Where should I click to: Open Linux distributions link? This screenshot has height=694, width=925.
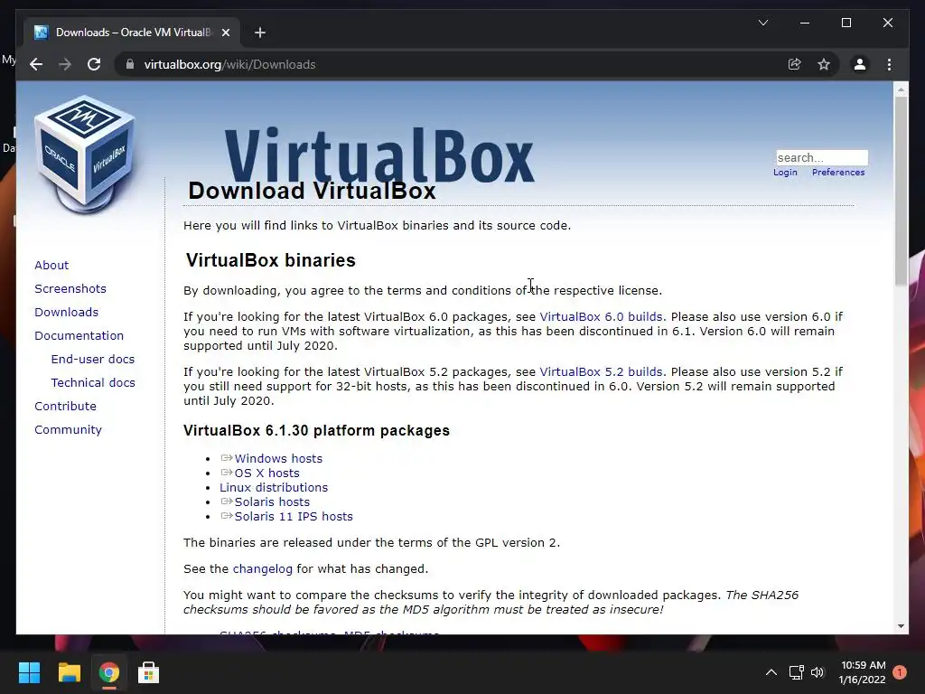point(274,487)
